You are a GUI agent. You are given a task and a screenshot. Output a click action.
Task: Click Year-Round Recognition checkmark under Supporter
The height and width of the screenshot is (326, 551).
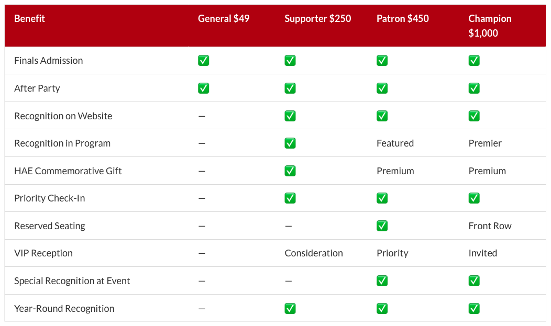[x=290, y=308]
